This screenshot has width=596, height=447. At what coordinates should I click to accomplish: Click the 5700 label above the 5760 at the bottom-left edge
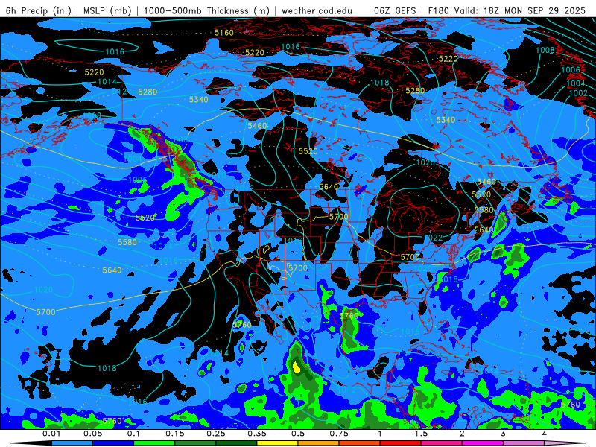tap(46, 312)
